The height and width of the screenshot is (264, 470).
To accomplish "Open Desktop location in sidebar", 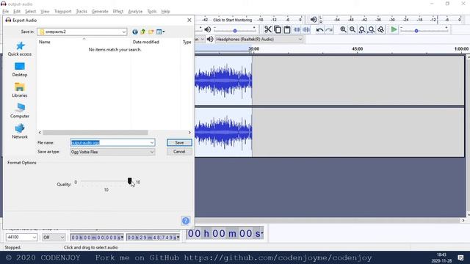I will 20,70.
